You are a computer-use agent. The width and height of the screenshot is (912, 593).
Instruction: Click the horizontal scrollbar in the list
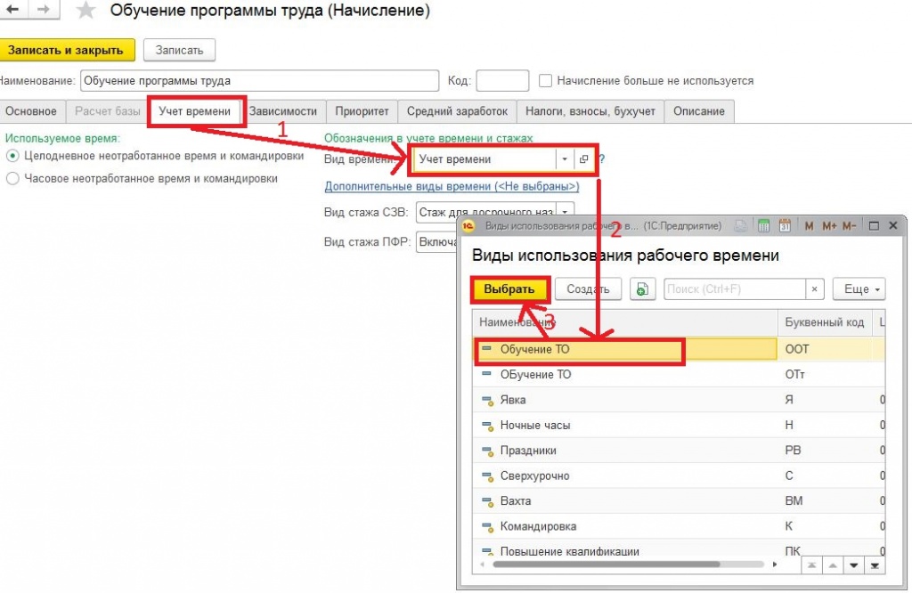pyautogui.click(x=606, y=564)
